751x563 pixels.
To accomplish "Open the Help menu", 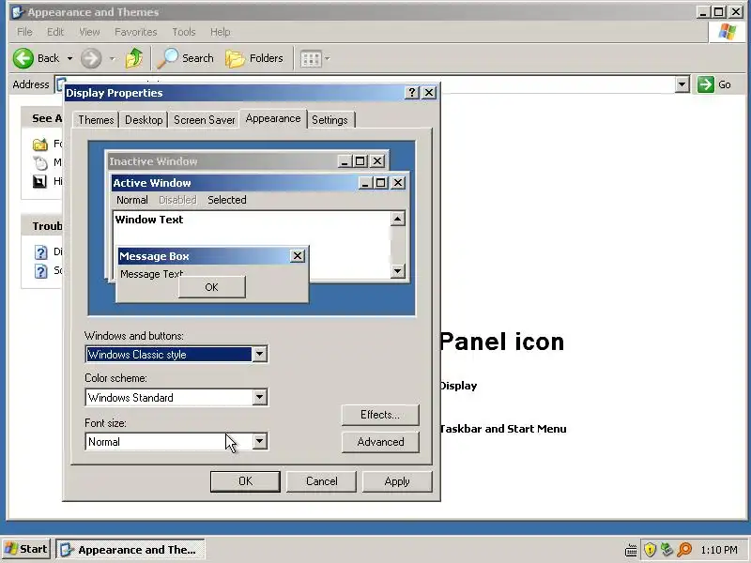I will (221, 32).
